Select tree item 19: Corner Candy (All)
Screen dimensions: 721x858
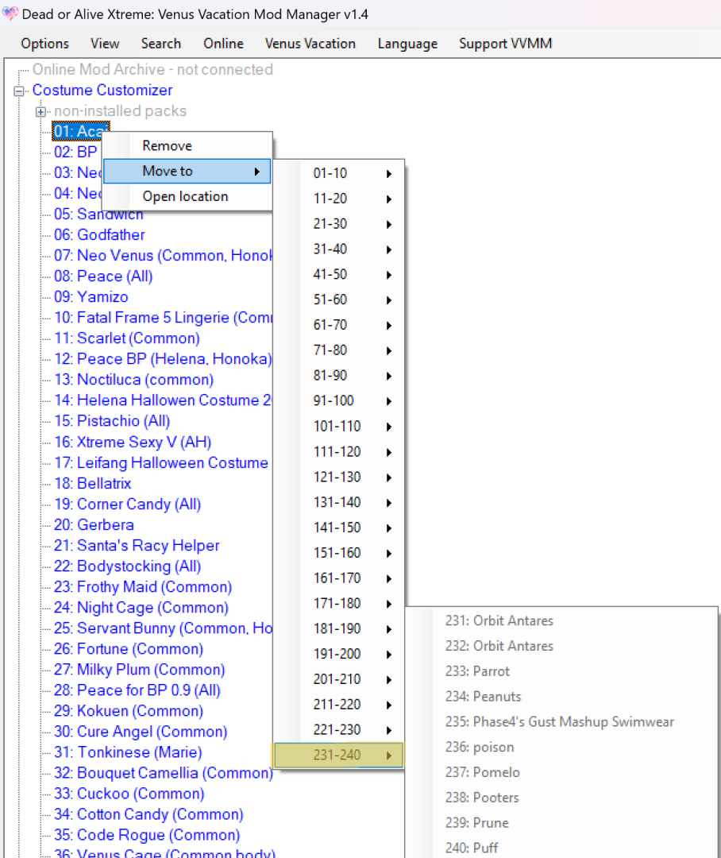pos(128,504)
